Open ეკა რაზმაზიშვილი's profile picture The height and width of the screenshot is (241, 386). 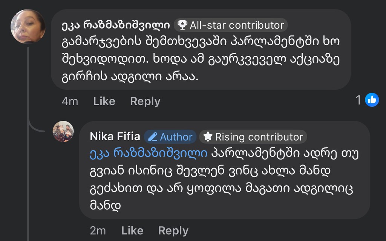(28, 26)
